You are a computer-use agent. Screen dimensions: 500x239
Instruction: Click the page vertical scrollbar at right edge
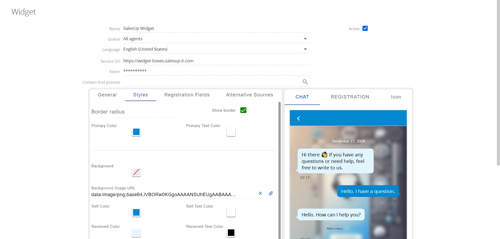click(x=498, y=83)
